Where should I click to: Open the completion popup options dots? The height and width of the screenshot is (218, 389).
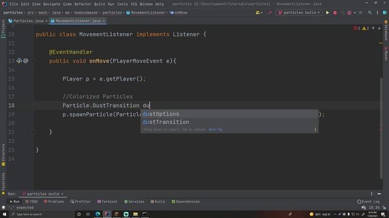[x=315, y=130]
